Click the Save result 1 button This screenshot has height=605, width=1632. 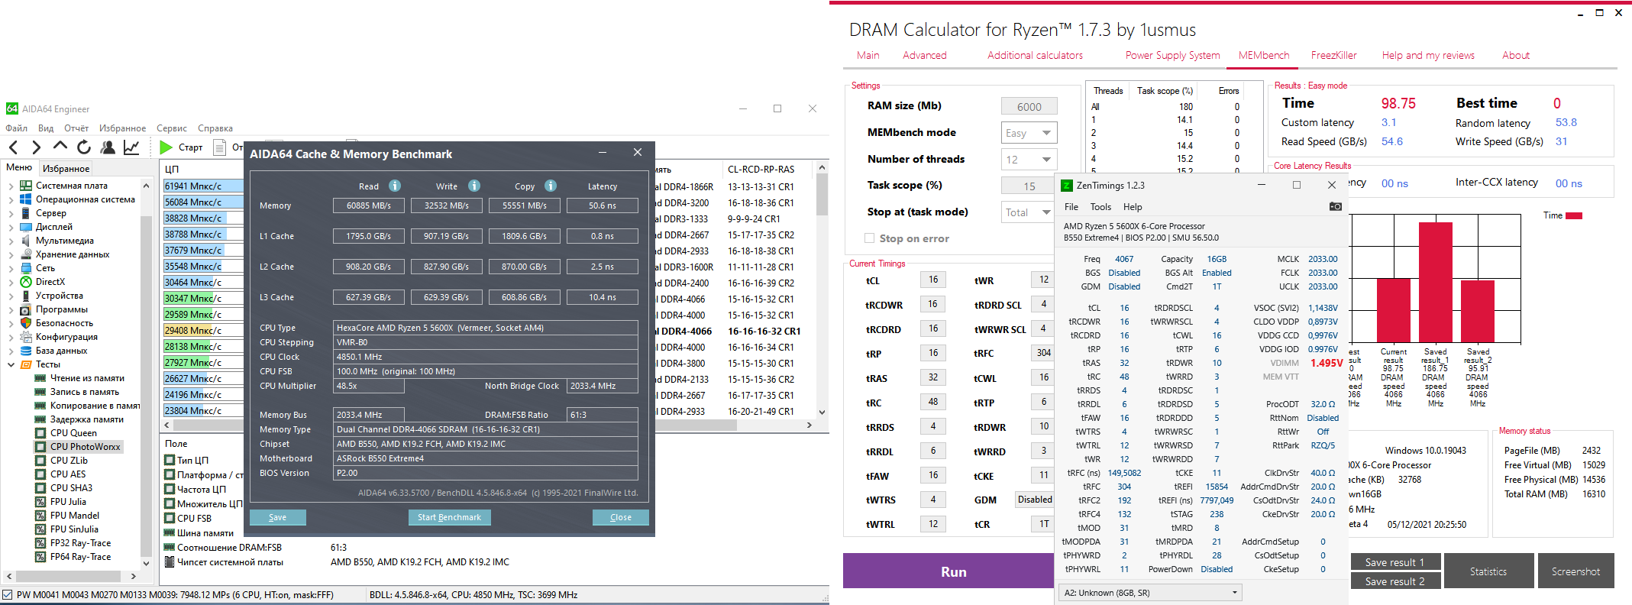[x=1394, y=562]
